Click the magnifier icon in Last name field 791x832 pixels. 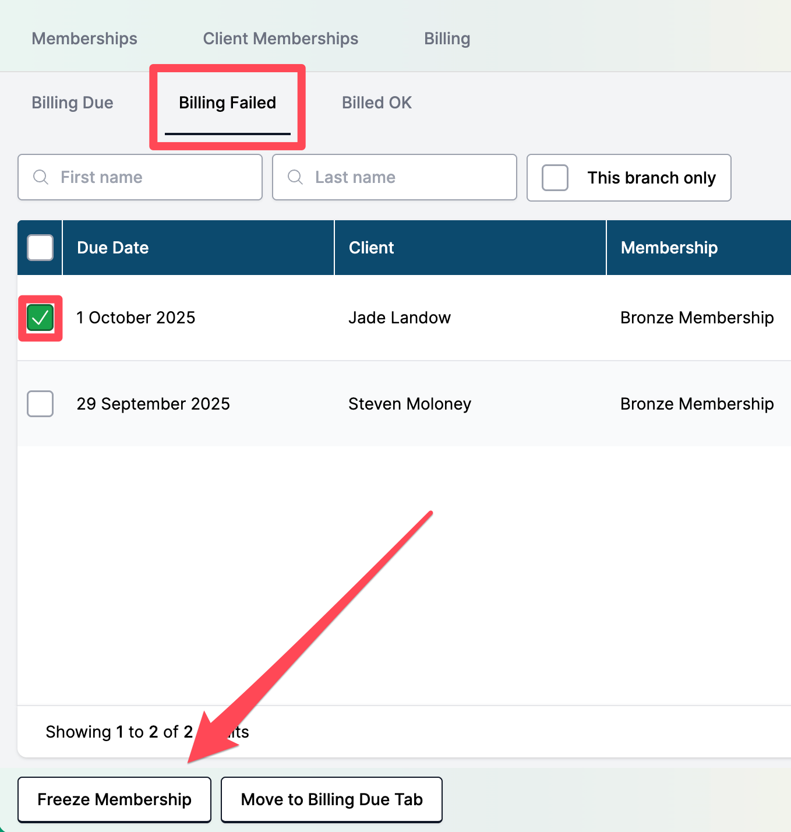coord(295,177)
